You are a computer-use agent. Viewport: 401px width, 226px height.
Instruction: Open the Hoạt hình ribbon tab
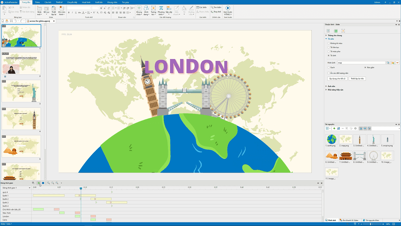(x=86, y=2)
